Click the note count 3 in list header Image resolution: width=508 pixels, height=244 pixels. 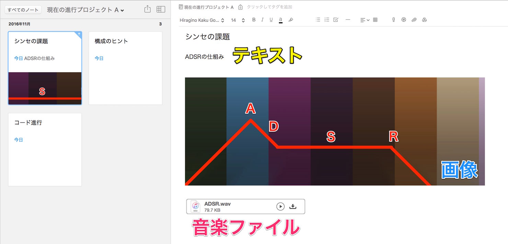coord(160,24)
